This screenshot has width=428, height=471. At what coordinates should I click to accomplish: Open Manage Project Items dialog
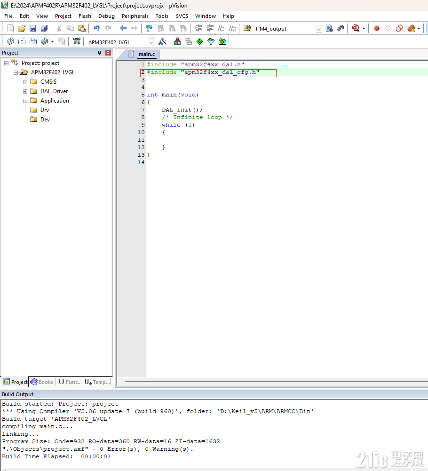177,41
